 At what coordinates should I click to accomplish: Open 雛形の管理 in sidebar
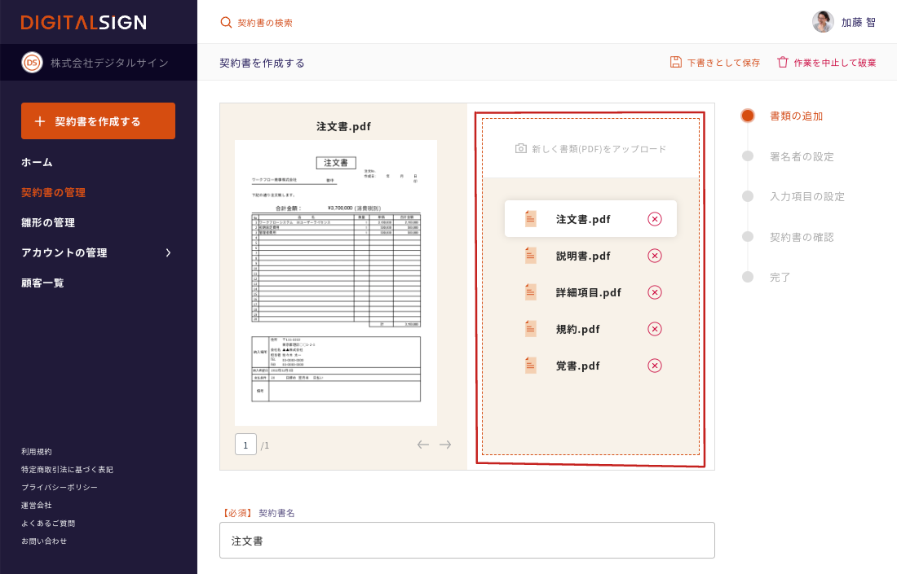[x=48, y=222]
